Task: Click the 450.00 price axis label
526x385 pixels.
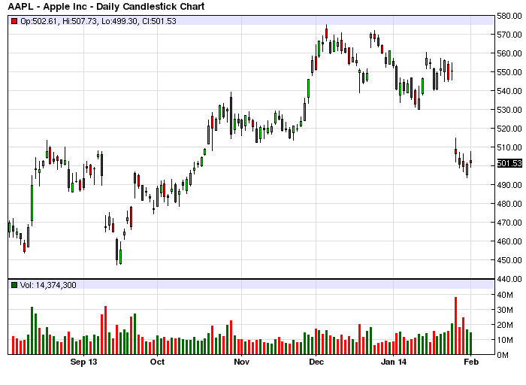Action: click(509, 260)
